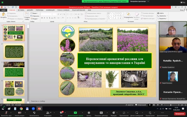Click Заменить replace button

162,16
